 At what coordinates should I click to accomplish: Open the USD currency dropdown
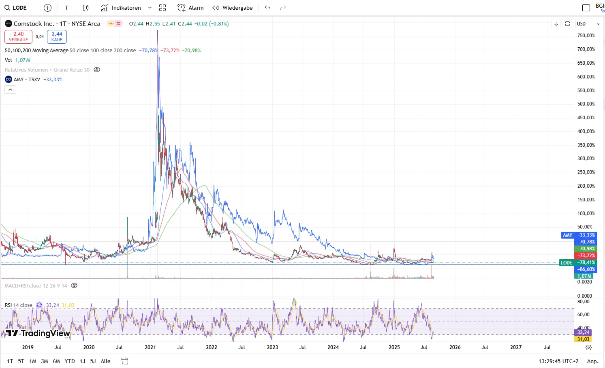click(x=588, y=24)
